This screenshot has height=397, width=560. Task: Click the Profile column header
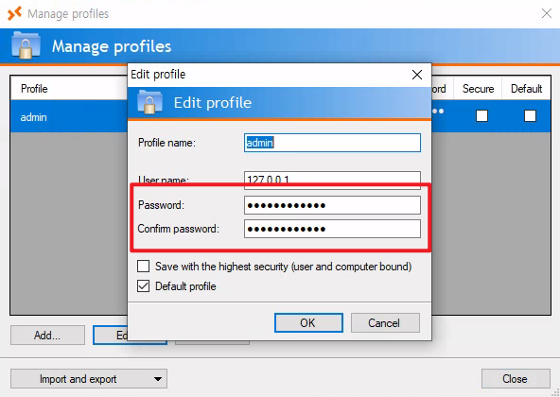34,89
